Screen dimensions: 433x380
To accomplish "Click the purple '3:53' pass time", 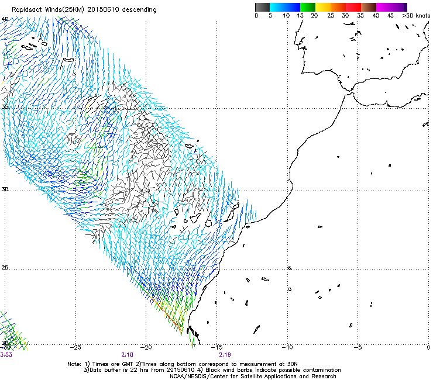I will click(x=6, y=355).
